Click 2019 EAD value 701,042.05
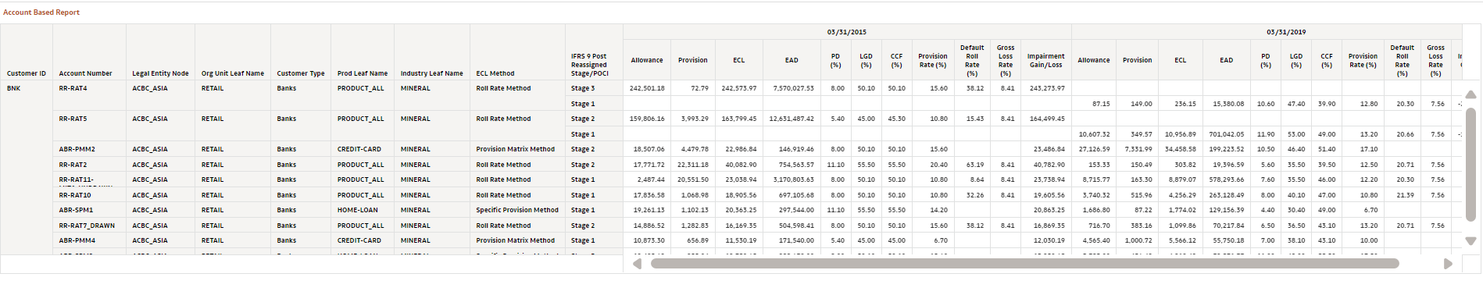This screenshot has height=295, width=1483. click(1226, 134)
